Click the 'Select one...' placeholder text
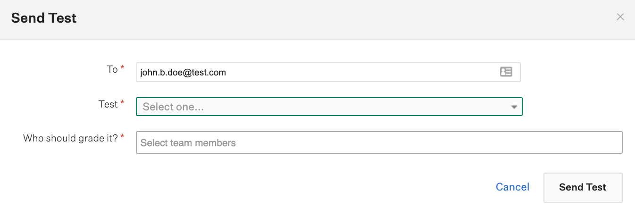635x216 pixels. pyautogui.click(x=174, y=107)
